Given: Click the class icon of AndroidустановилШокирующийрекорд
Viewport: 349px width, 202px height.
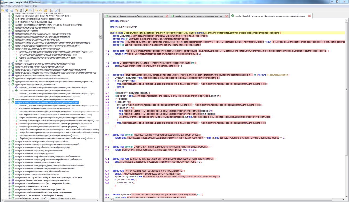Looking at the screenshot, I should point(13,22).
